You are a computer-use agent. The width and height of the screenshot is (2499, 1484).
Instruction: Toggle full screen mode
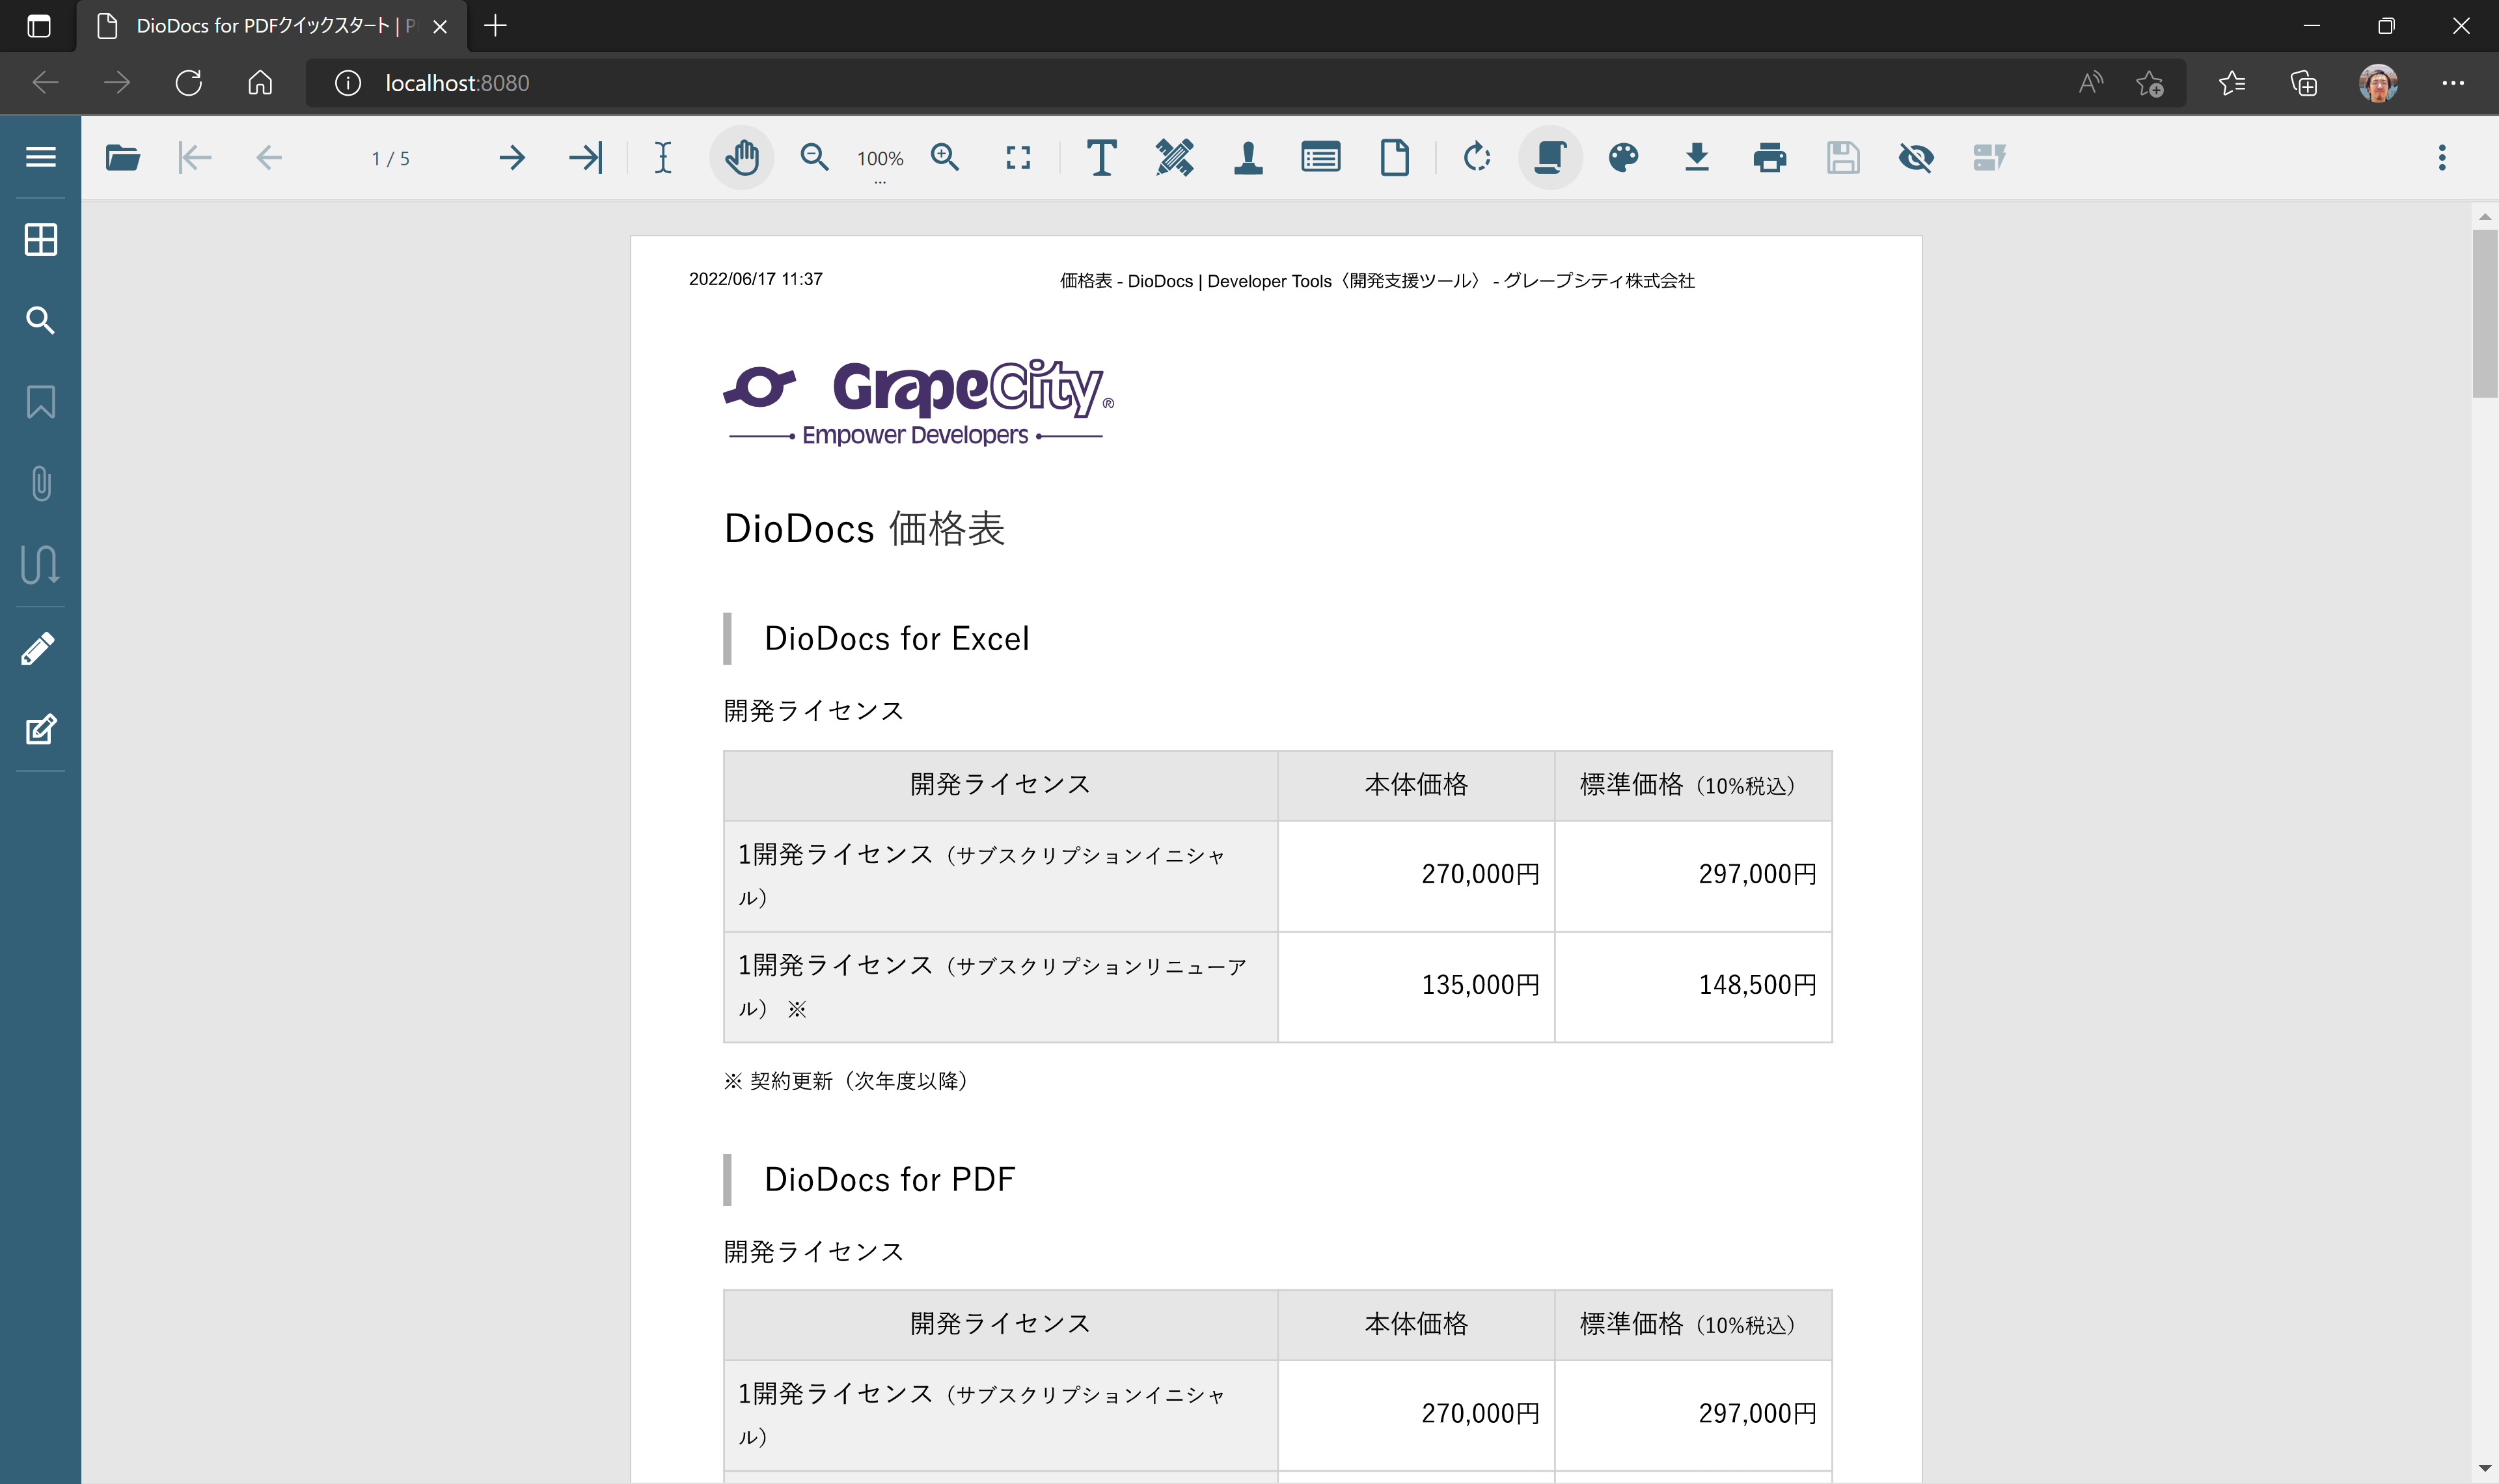pyautogui.click(x=1018, y=157)
